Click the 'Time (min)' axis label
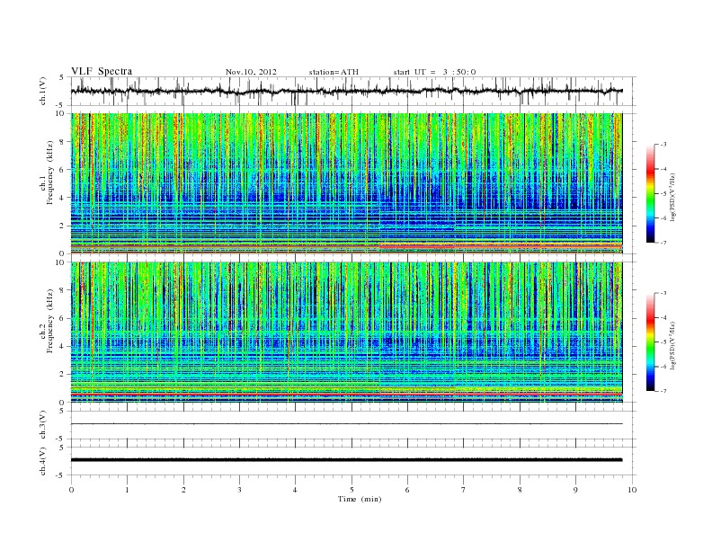 (360, 499)
